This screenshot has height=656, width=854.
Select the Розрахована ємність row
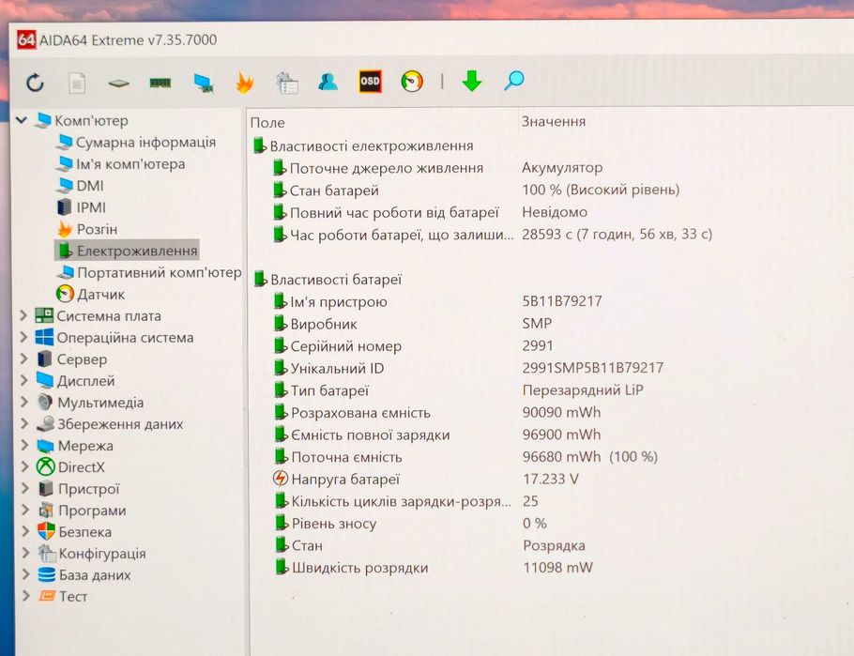point(437,412)
